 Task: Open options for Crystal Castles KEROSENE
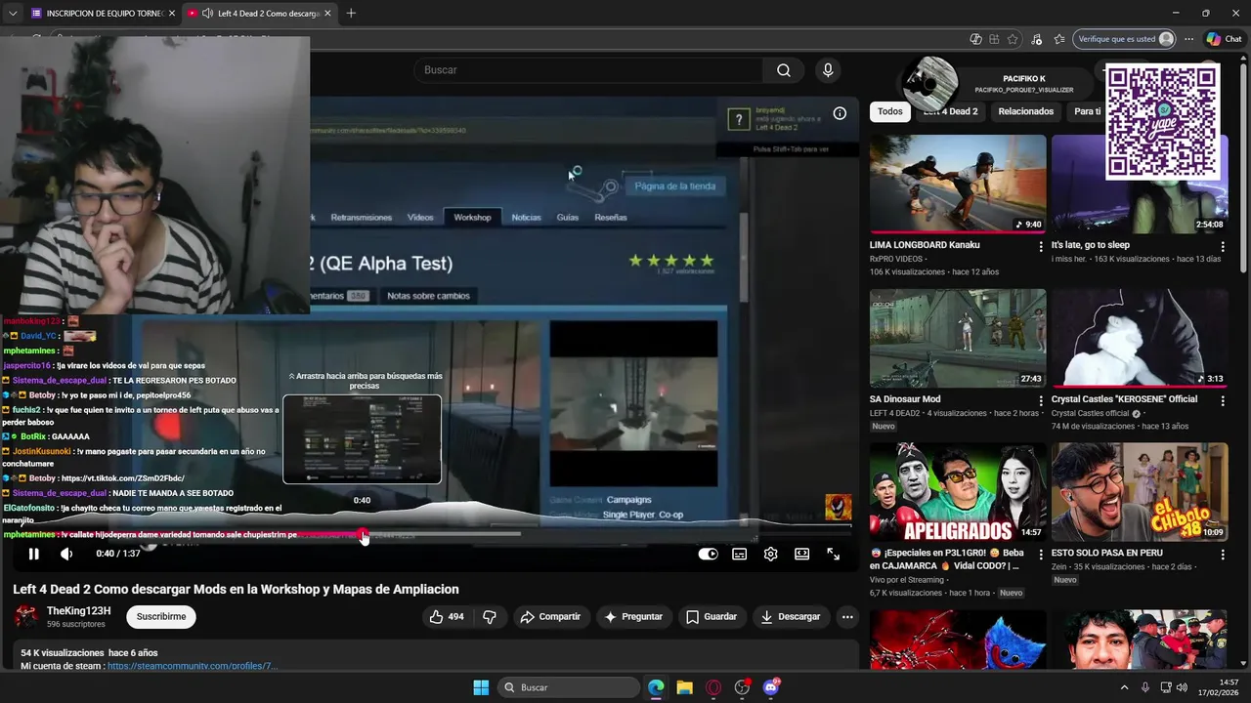click(x=1223, y=400)
